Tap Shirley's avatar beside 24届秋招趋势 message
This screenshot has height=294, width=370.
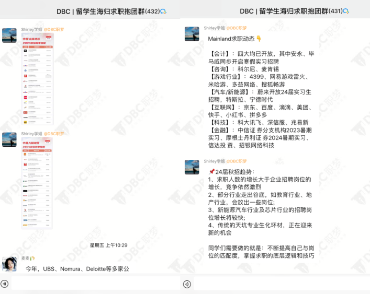[x=192, y=167]
